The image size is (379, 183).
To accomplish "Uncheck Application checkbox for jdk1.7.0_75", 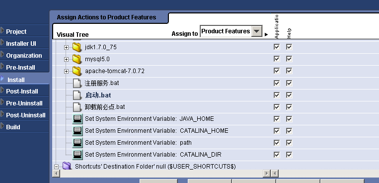I will [277, 47].
